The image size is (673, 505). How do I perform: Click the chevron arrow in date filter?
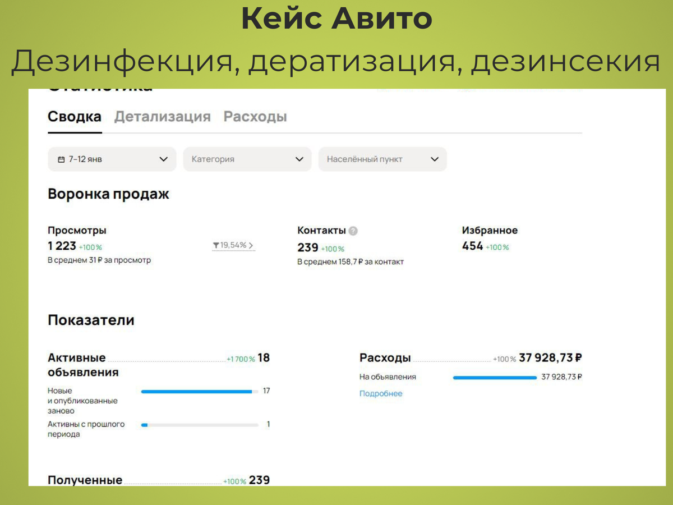pos(164,159)
